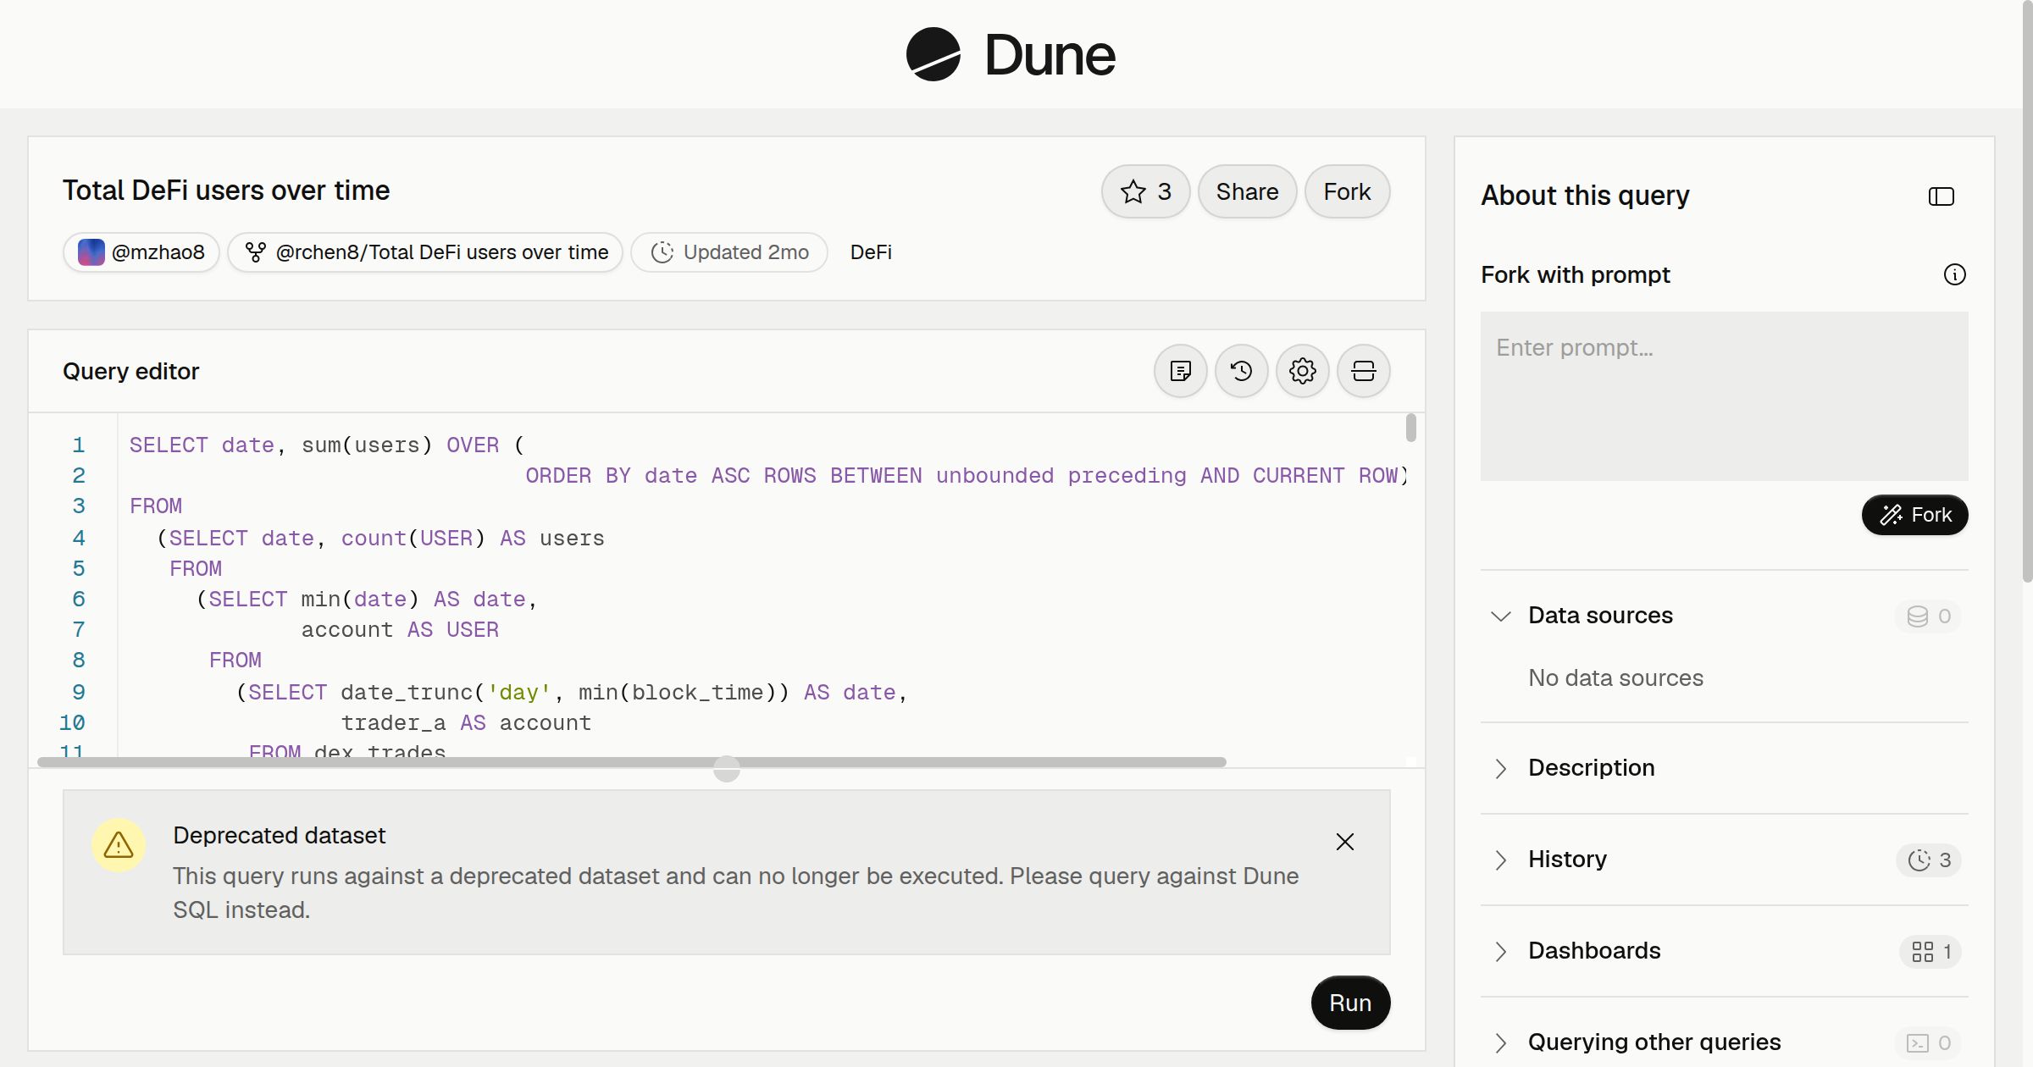Click the notes icon in Query editor toolbar
Image resolution: width=2033 pixels, height=1067 pixels.
pos(1181,371)
